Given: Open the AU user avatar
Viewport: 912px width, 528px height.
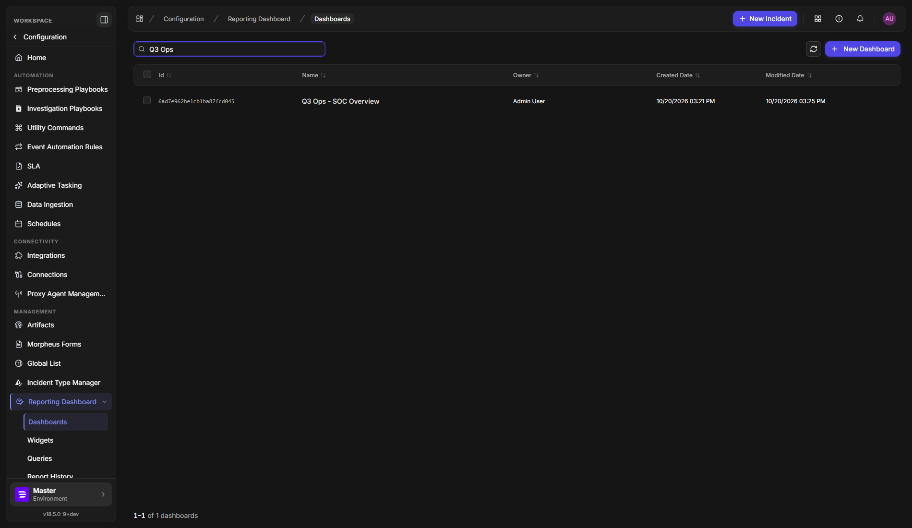Looking at the screenshot, I should tap(889, 19).
